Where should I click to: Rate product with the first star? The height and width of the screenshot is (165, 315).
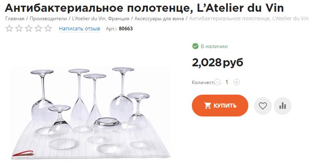click(9, 28)
